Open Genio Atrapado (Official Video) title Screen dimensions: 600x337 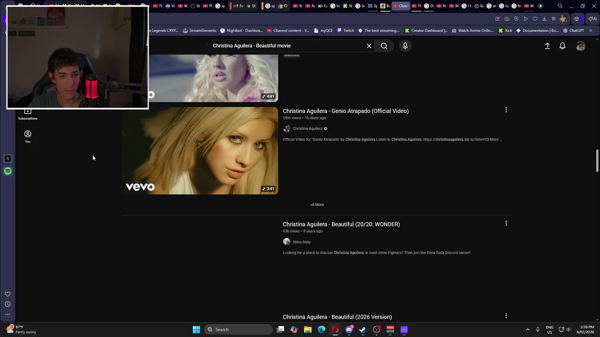pos(345,111)
